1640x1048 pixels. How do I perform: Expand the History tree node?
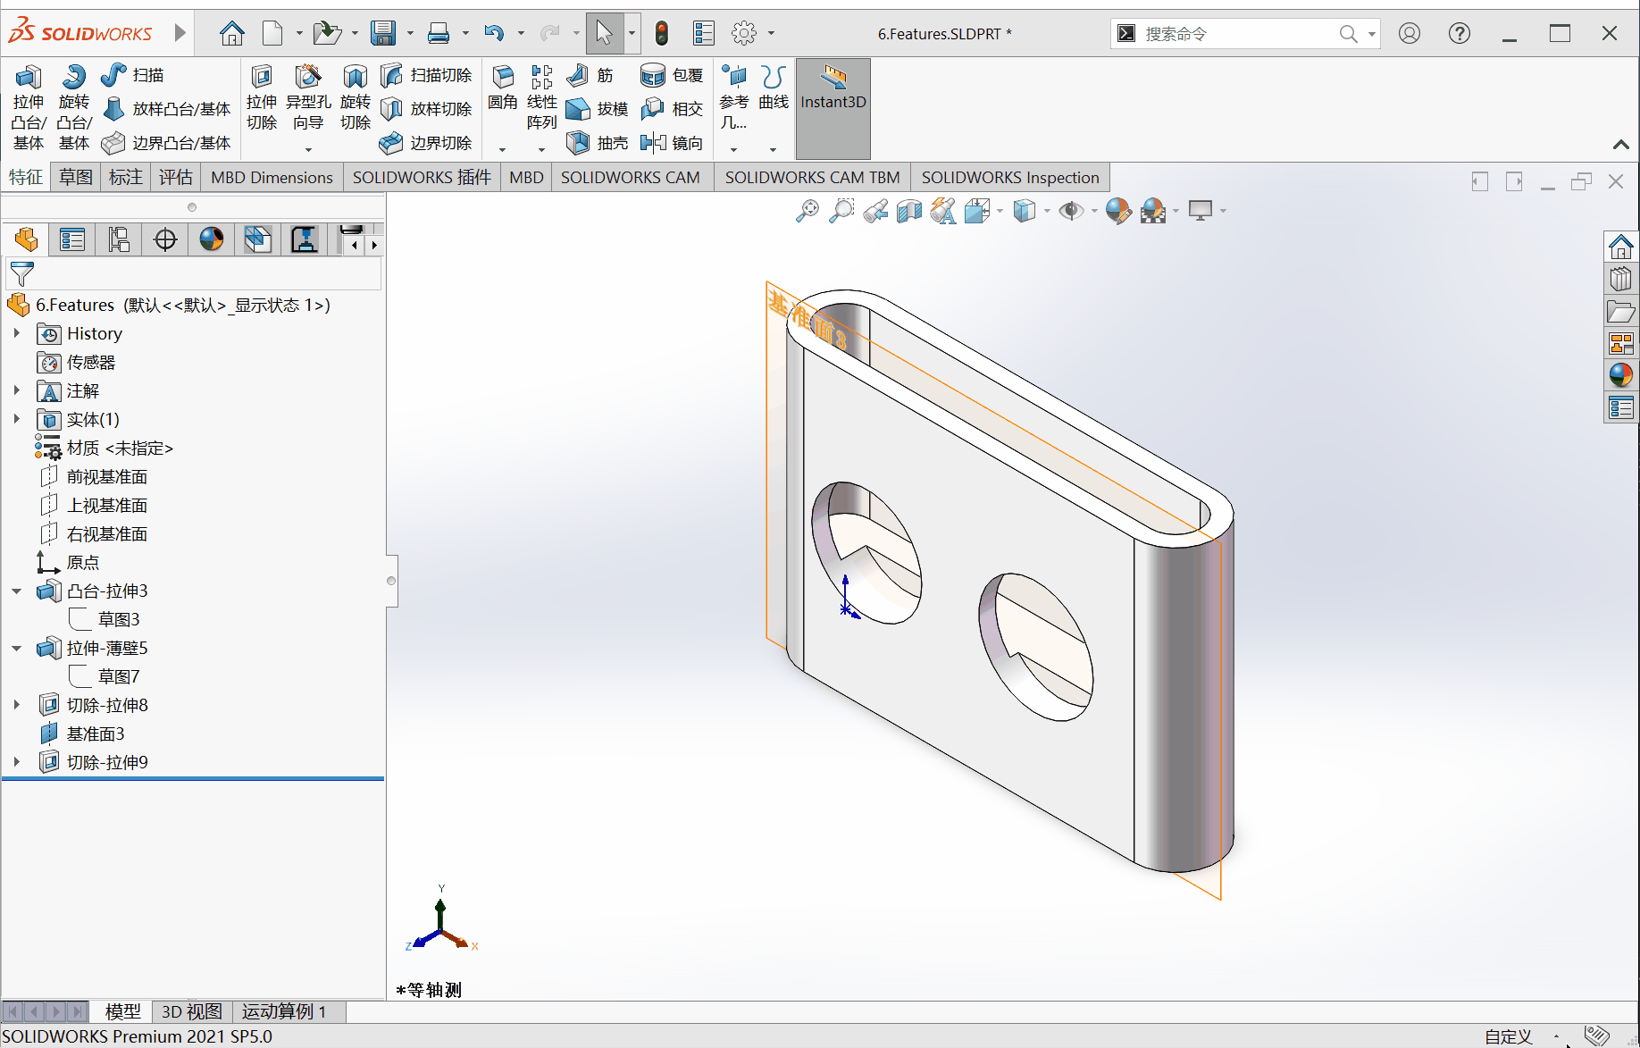(x=17, y=333)
